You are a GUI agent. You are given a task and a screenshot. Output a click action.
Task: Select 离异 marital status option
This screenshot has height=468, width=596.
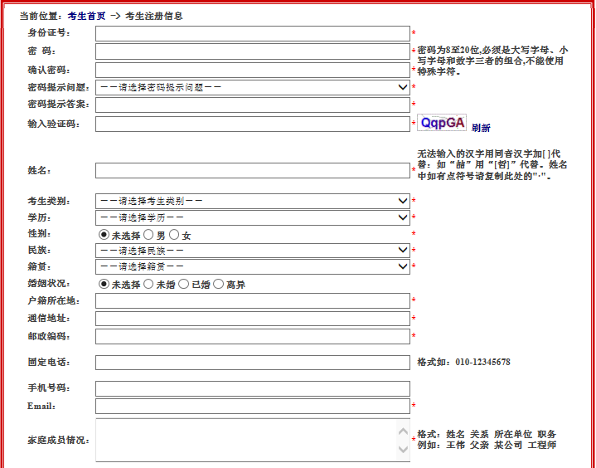click(x=219, y=285)
